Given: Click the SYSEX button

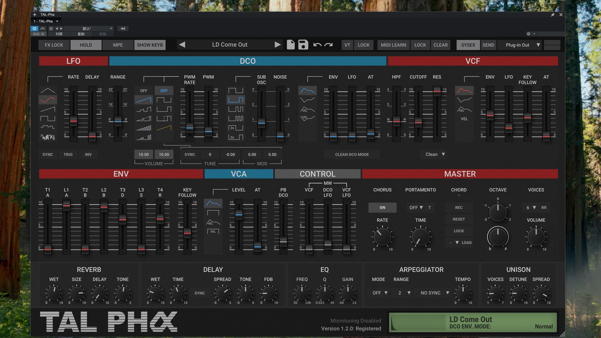Looking at the screenshot, I should pos(468,45).
